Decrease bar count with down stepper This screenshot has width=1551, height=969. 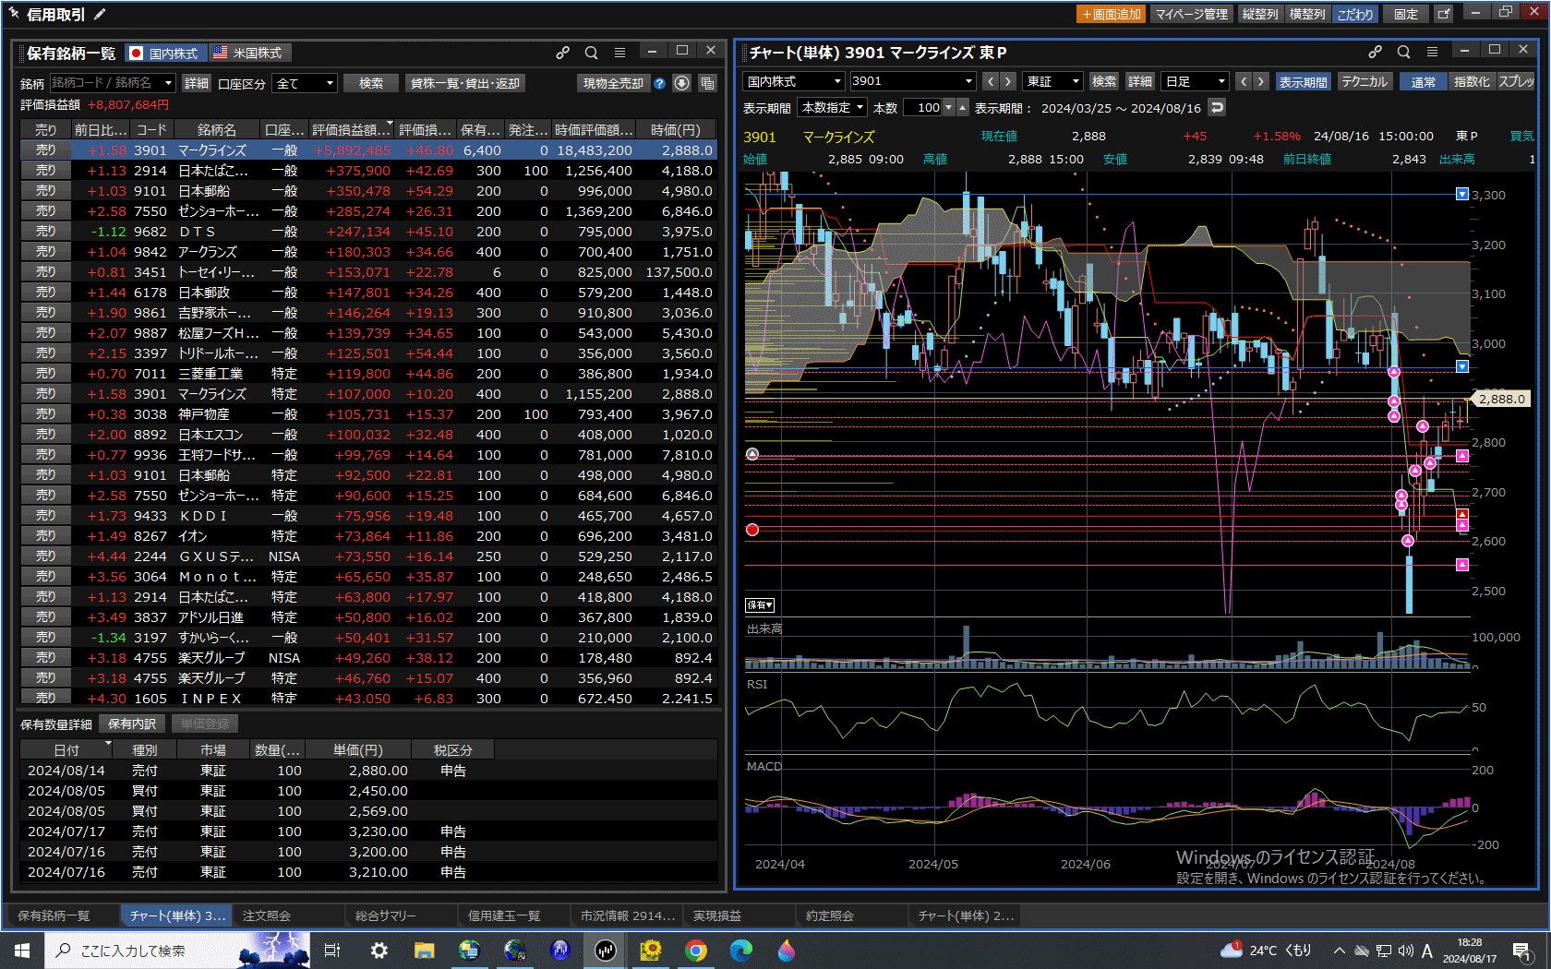(948, 108)
